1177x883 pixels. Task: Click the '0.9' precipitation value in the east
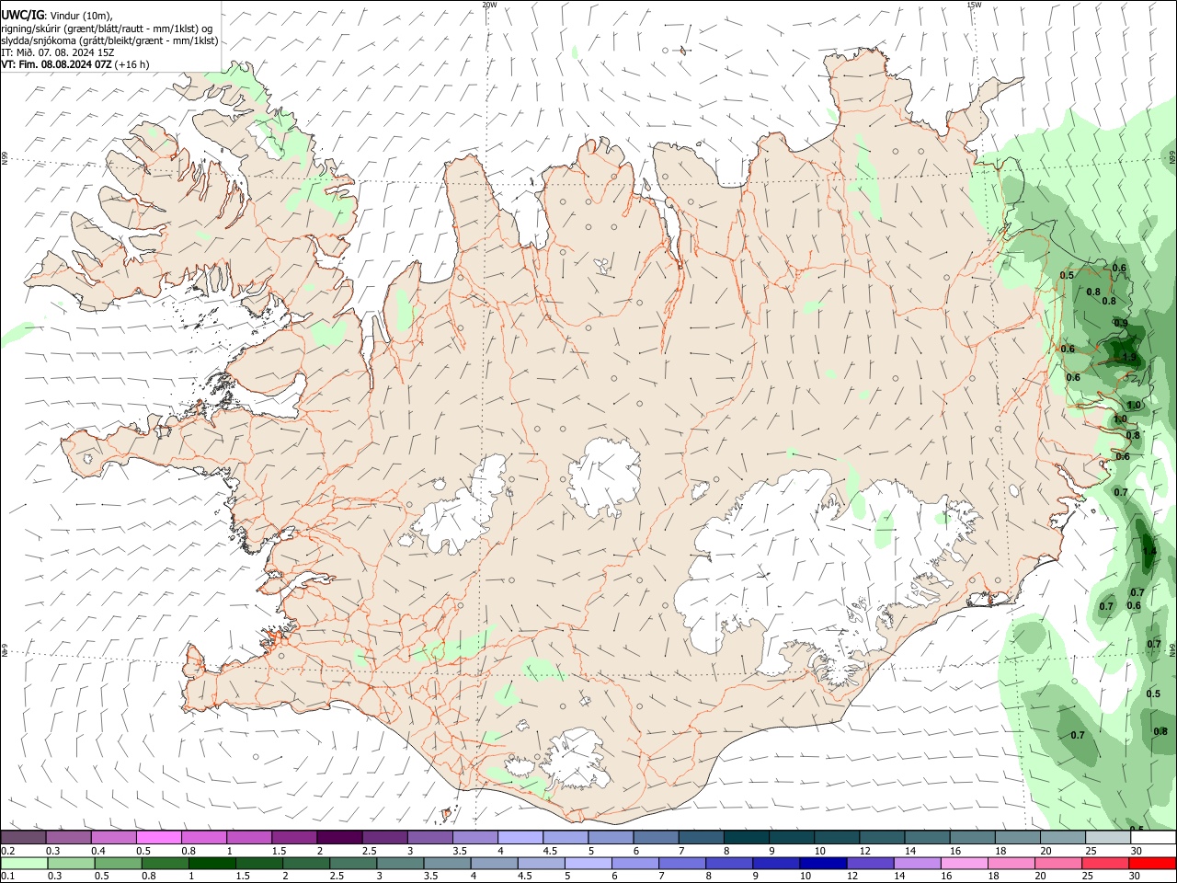(x=1121, y=323)
